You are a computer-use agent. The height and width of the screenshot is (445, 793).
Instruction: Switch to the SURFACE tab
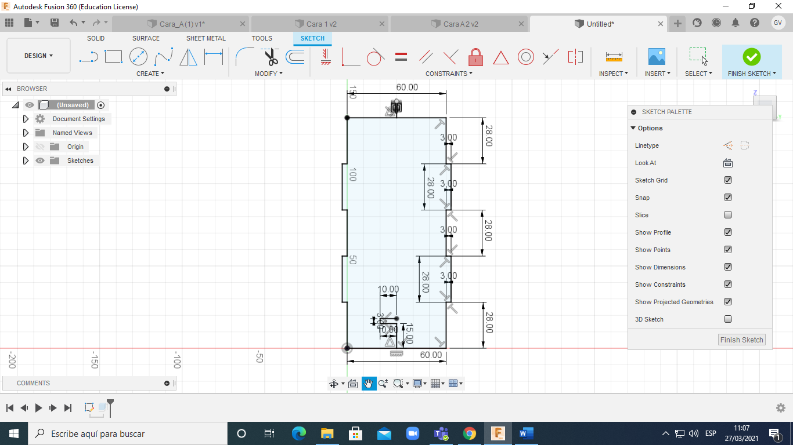146,38
